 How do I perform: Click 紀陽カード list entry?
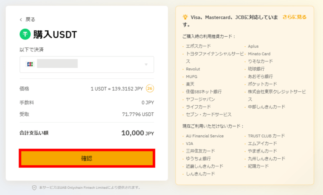(258, 166)
